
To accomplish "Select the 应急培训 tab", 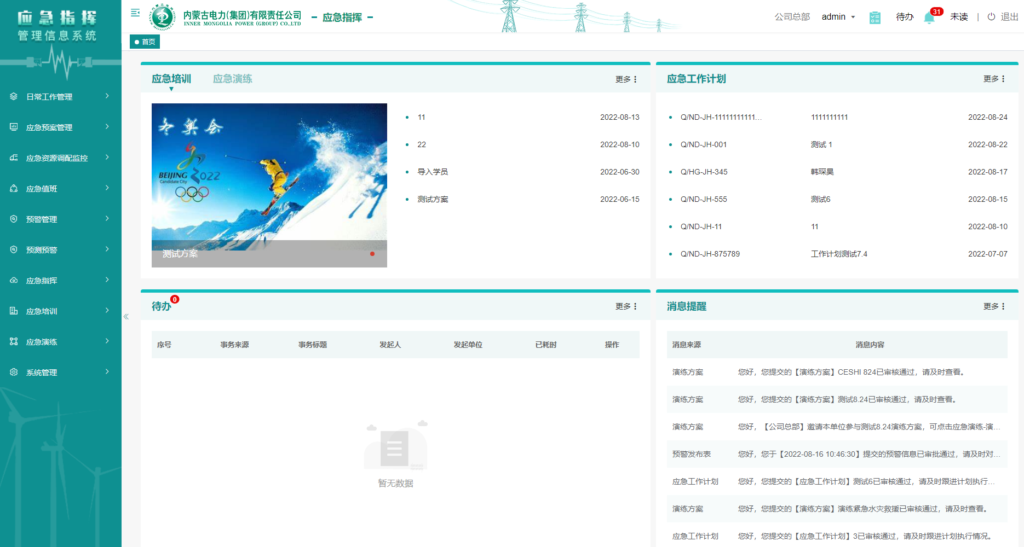I will click(x=171, y=79).
